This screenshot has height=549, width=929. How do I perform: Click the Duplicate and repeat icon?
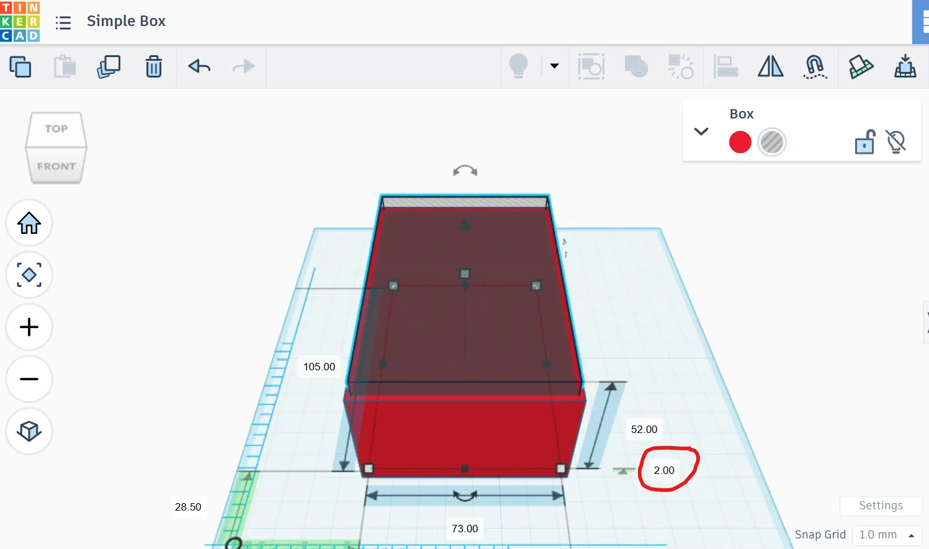tap(109, 66)
